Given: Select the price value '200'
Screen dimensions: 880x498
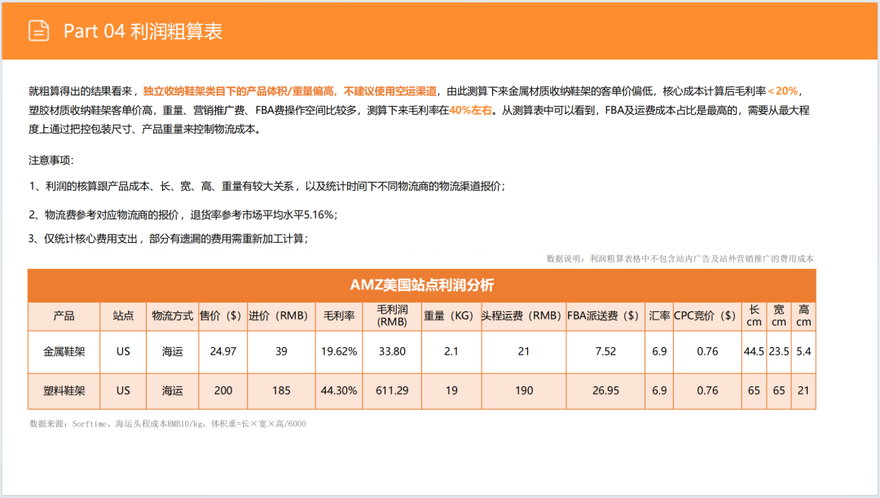Looking at the screenshot, I should [222, 390].
